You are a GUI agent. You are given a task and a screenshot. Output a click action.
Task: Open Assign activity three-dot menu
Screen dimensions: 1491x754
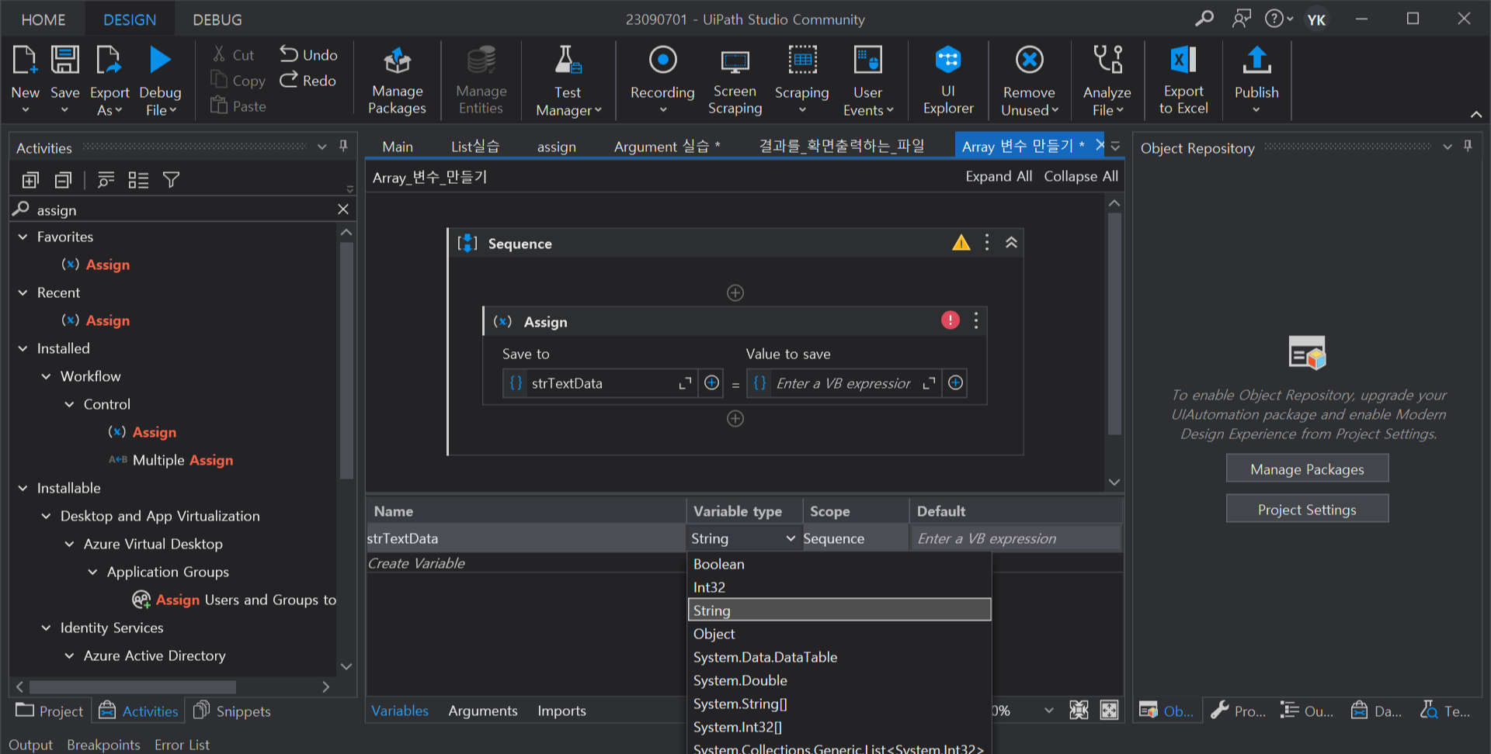976,320
